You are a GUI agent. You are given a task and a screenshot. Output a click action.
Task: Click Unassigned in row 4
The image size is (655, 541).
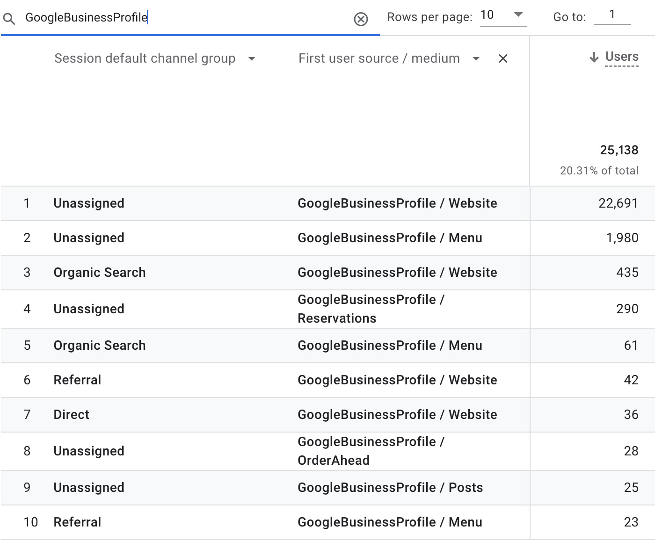89,309
